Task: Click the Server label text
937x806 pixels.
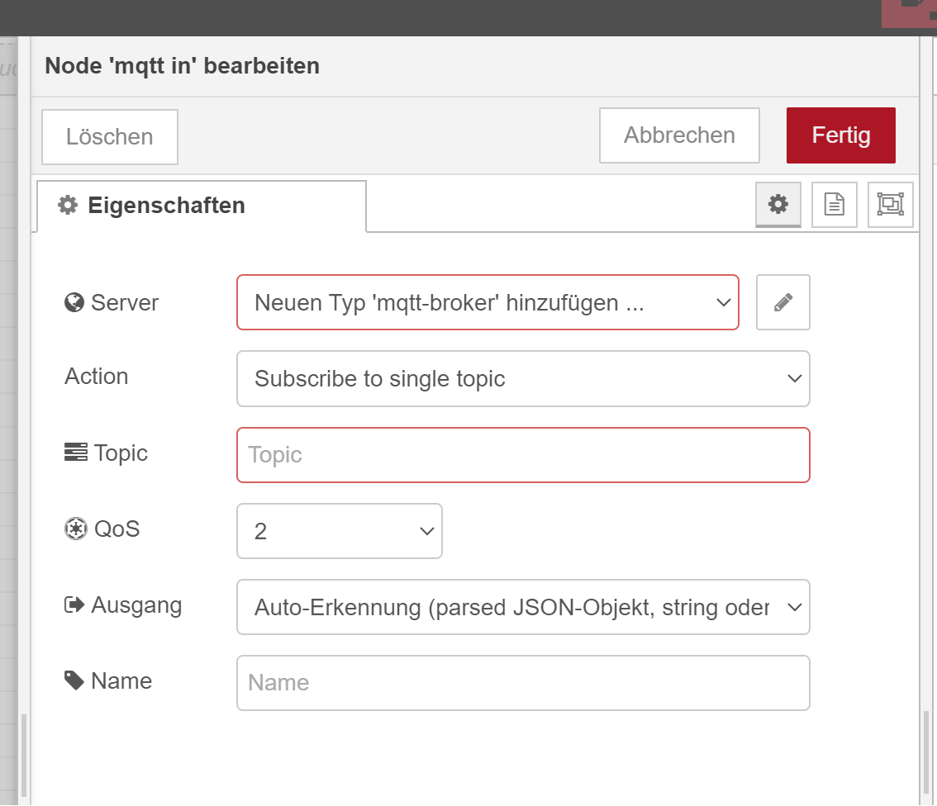Action: point(124,303)
